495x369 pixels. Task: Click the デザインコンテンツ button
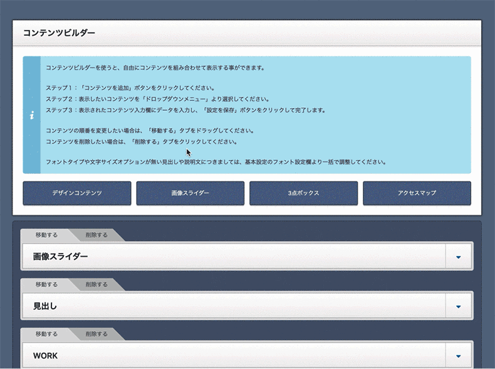point(76,193)
